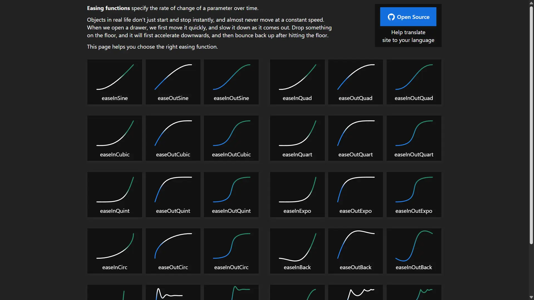
Task: Click the vertical scrollbar thumb
Action: (x=531, y=125)
